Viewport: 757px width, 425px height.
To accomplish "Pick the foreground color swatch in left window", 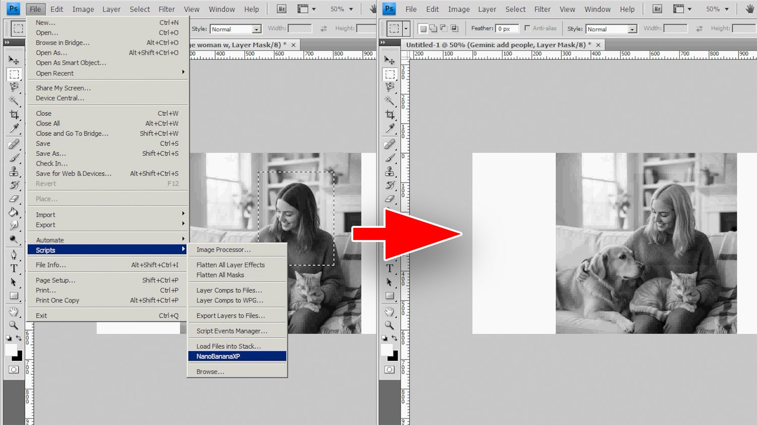I will click(11, 349).
